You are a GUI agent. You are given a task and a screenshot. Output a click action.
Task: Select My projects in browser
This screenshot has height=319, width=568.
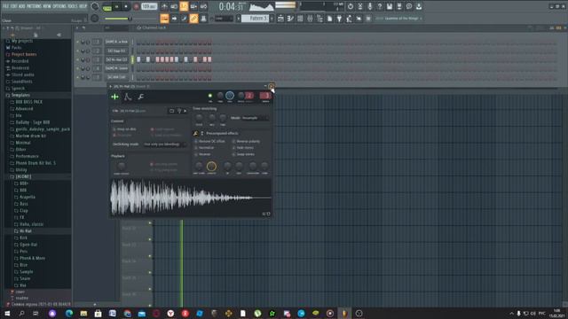click(22, 41)
